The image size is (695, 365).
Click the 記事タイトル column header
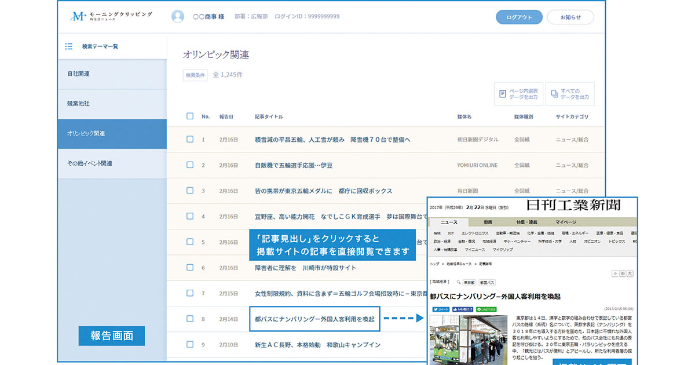click(x=269, y=116)
